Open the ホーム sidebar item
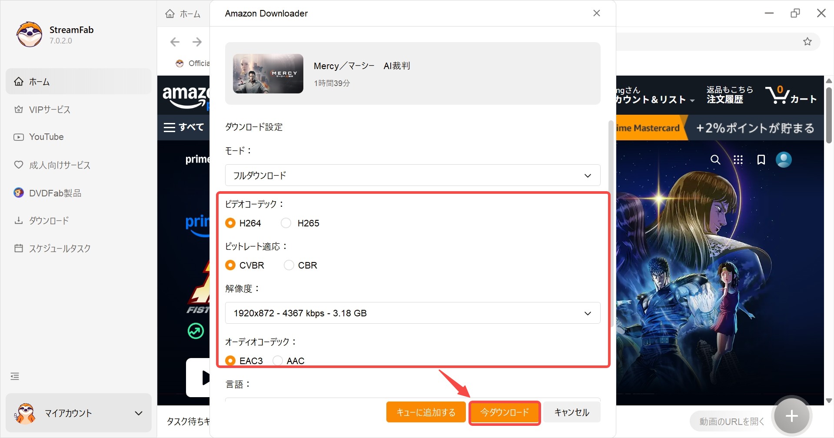Screen dimensions: 834x438 coord(79,82)
